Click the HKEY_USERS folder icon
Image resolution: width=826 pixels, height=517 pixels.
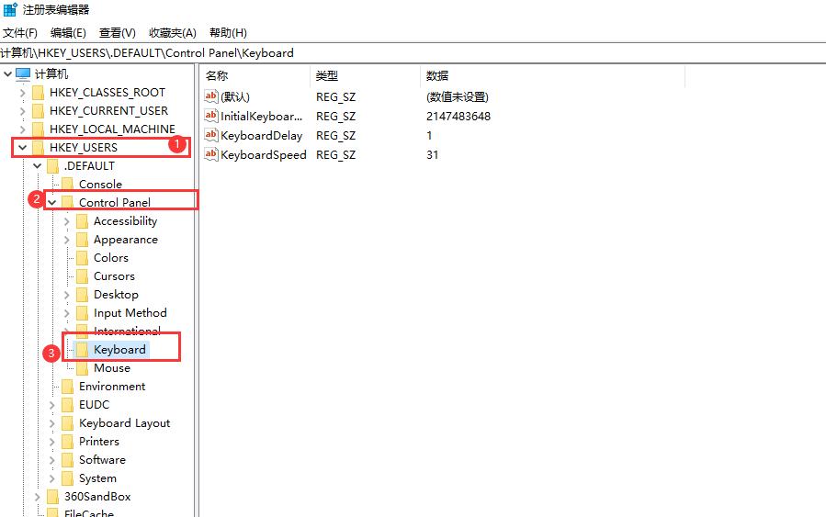pos(38,148)
